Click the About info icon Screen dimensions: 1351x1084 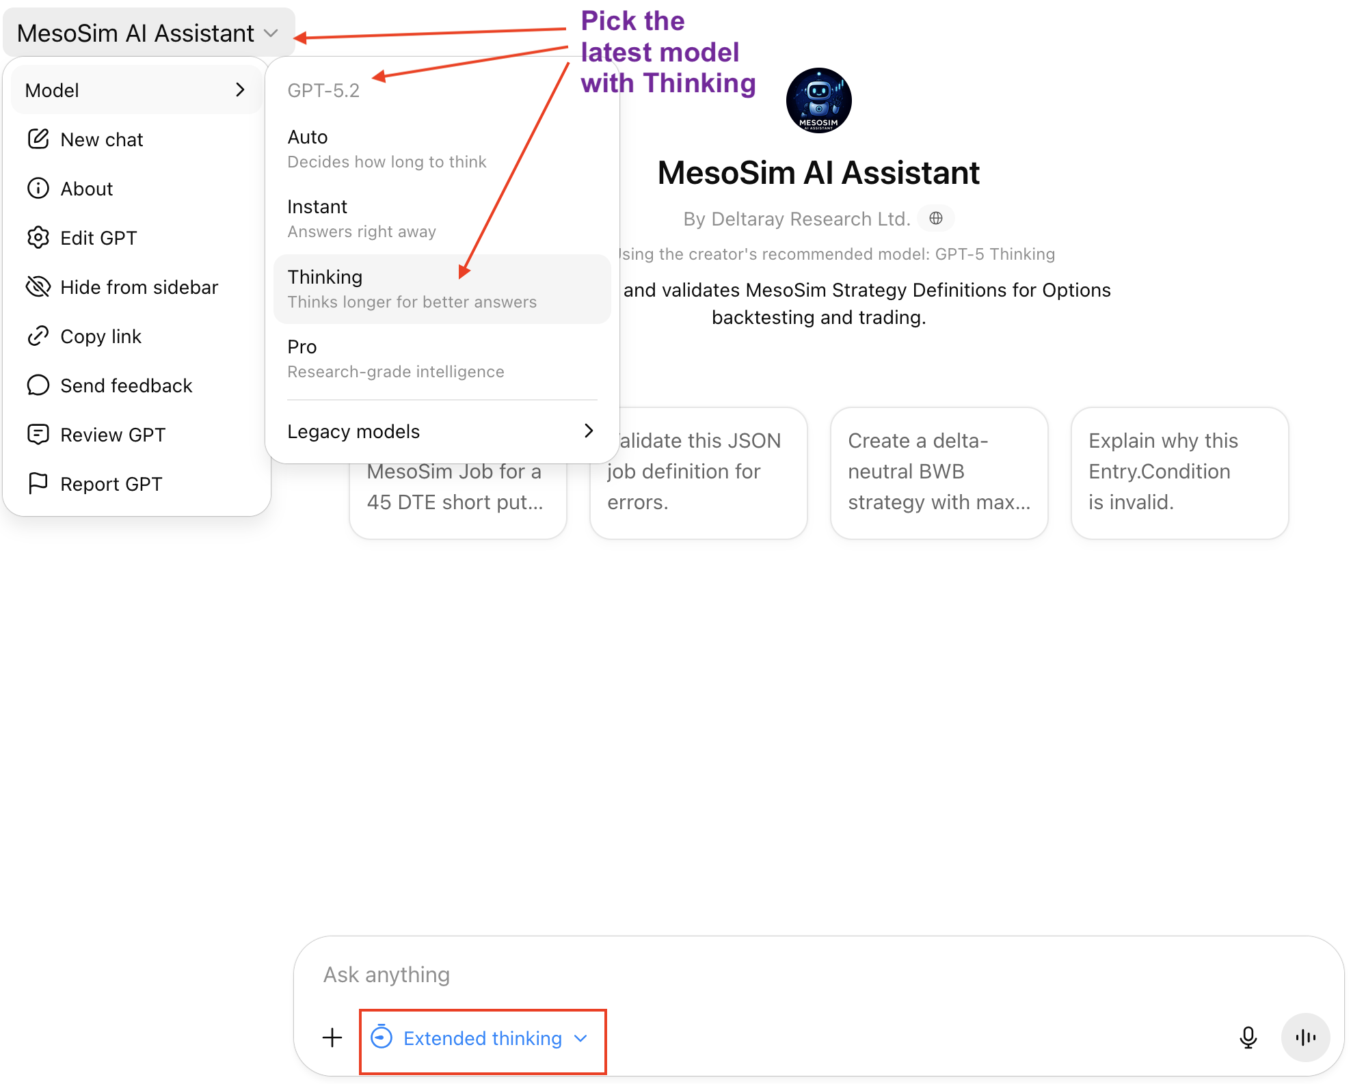[38, 189]
